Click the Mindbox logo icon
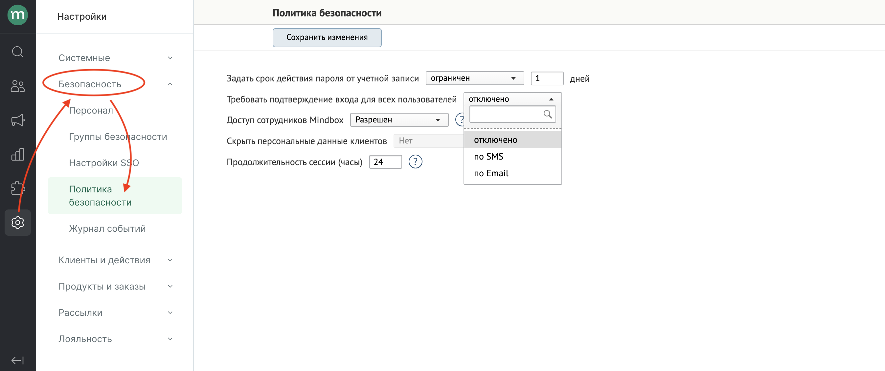Viewport: 885px width, 371px height. click(x=17, y=15)
